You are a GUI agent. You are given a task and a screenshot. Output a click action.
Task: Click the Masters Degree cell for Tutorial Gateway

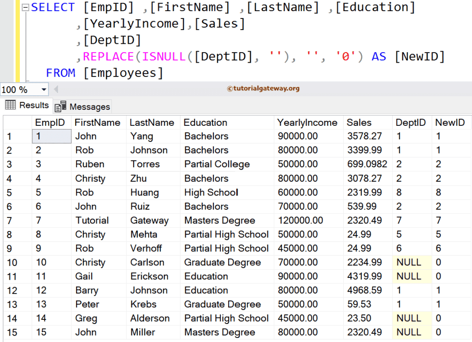point(220,220)
